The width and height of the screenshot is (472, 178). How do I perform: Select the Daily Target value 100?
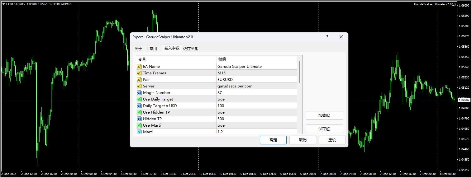256,106
